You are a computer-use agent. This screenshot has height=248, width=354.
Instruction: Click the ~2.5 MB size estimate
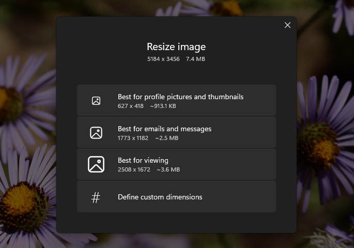(166, 138)
